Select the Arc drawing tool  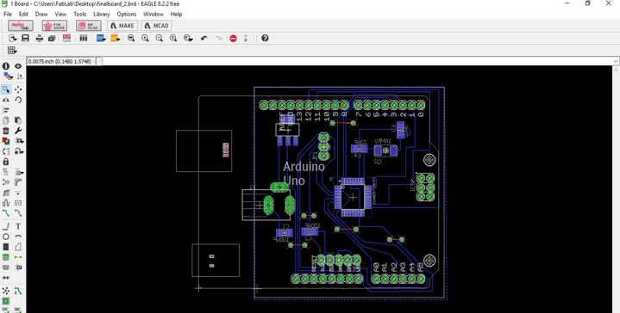18,236
